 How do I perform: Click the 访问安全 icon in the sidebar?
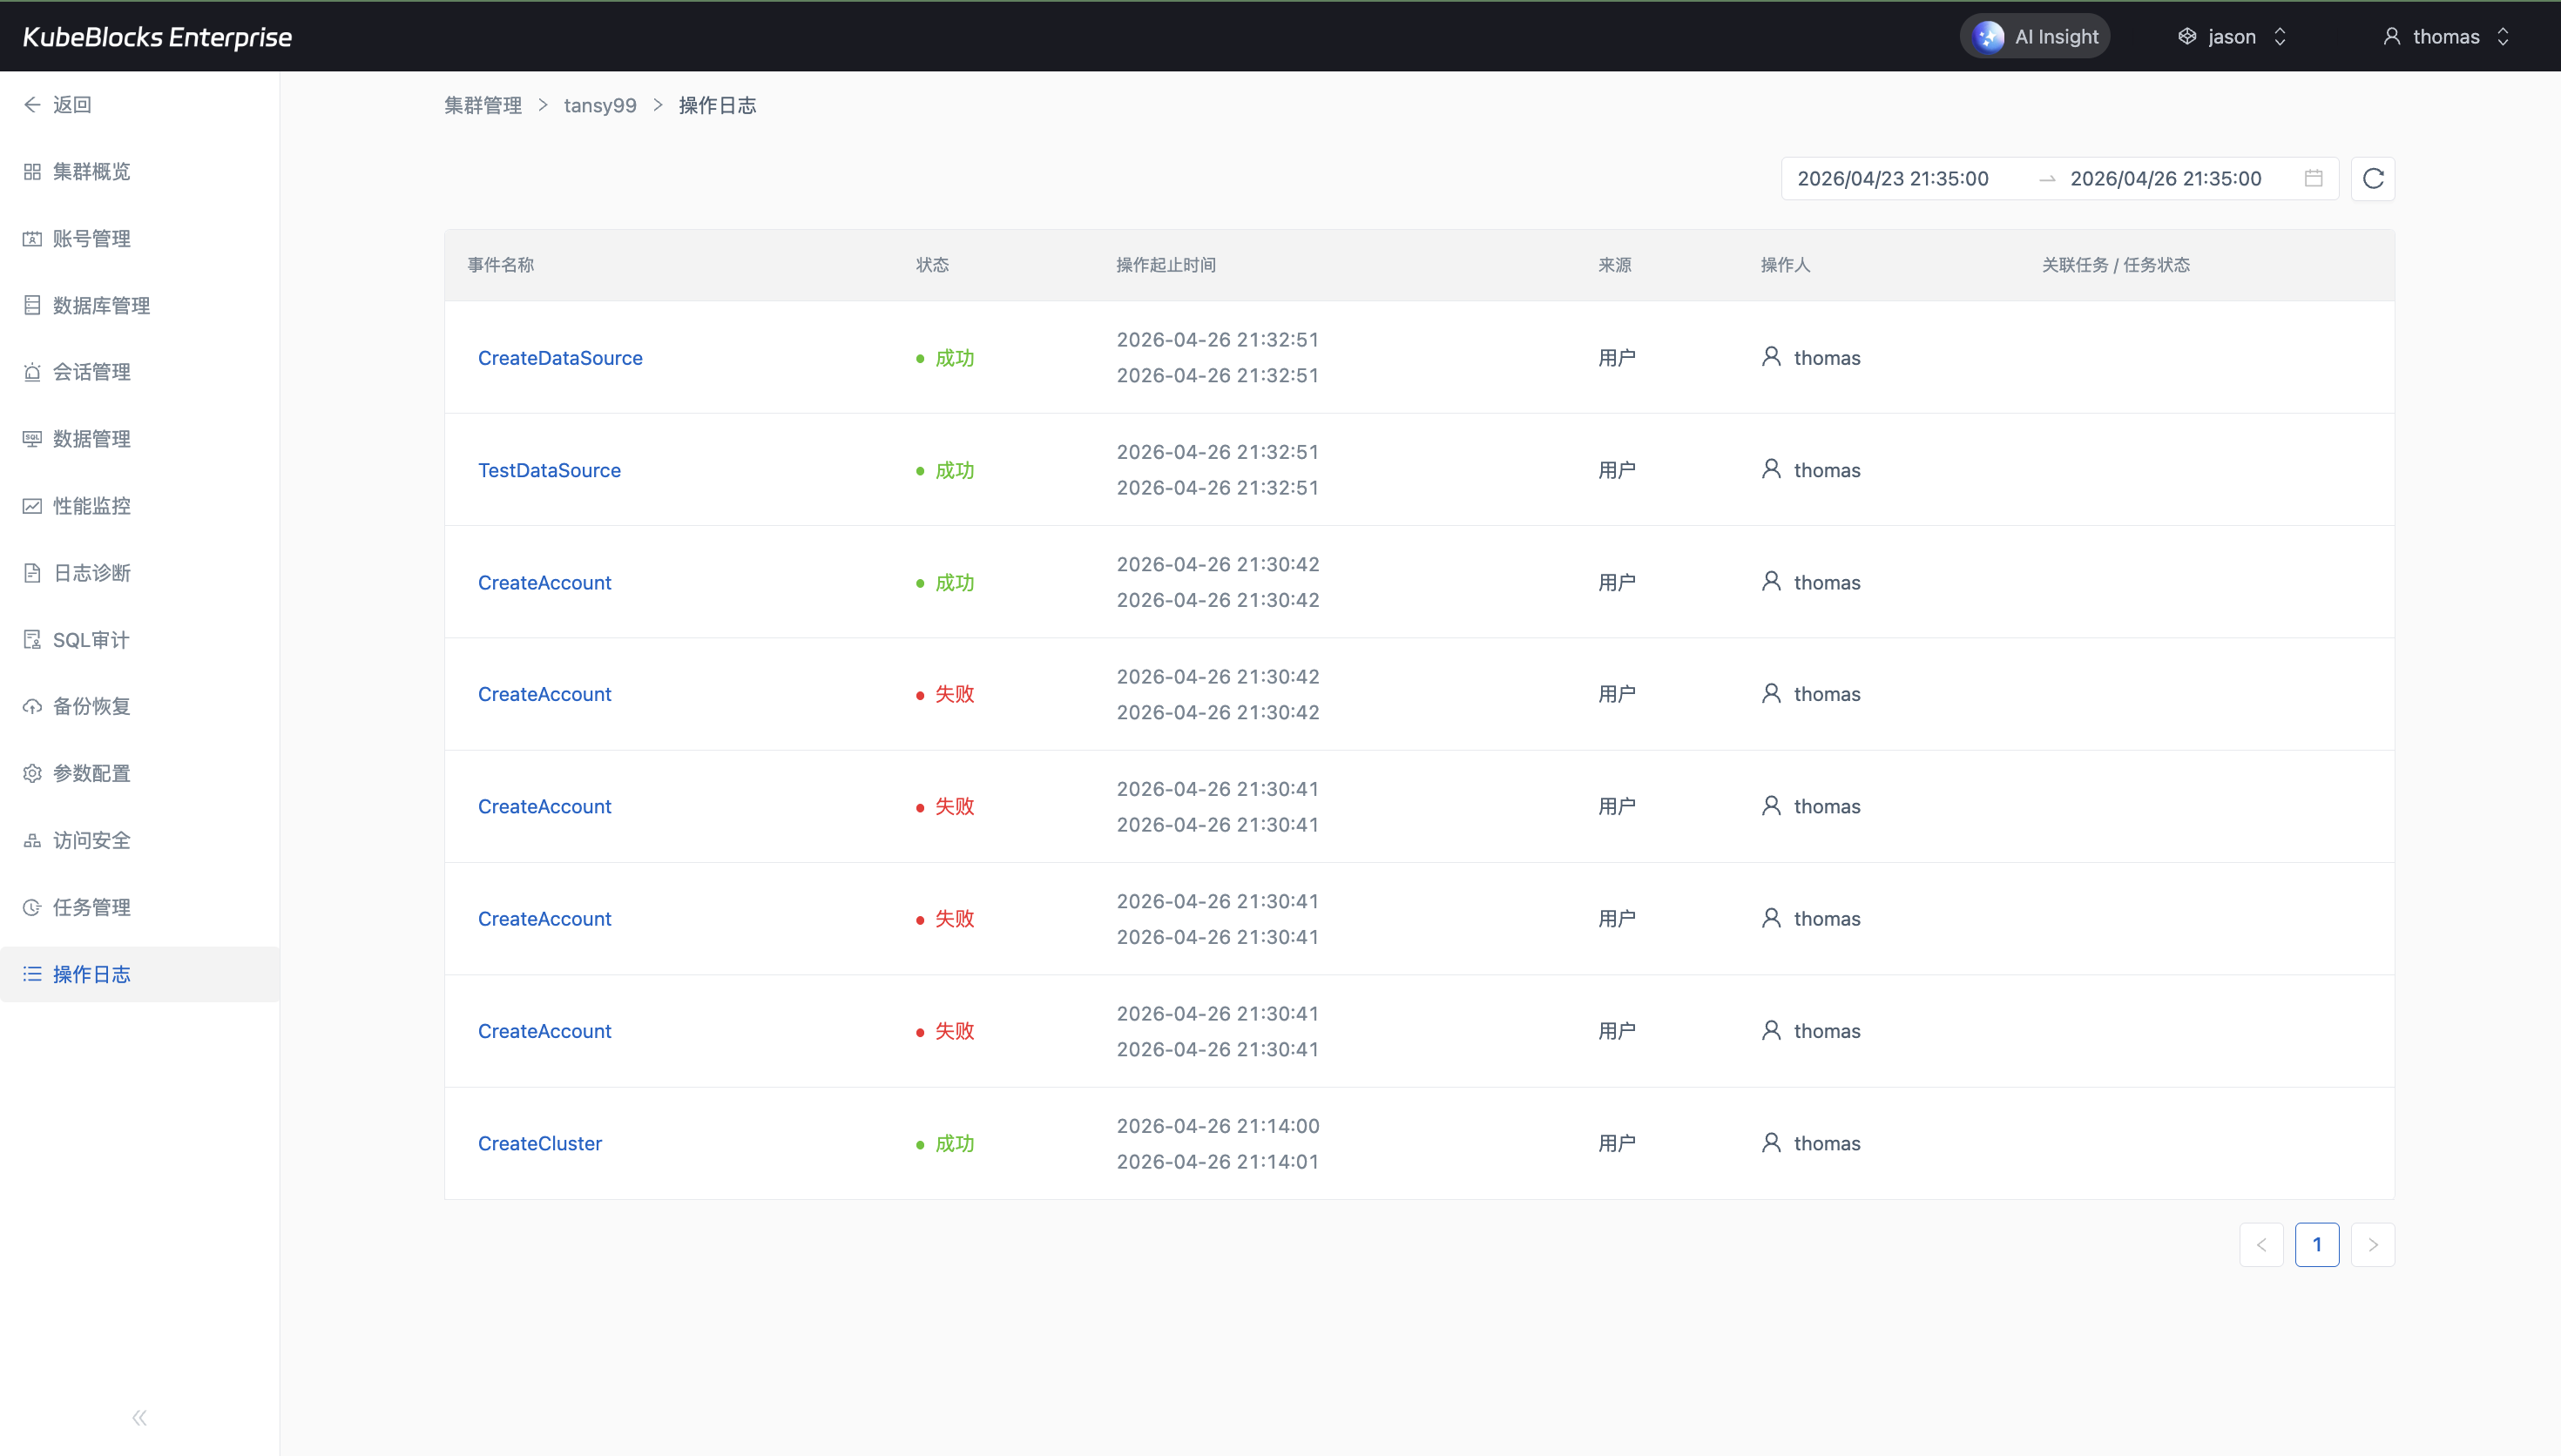pyautogui.click(x=32, y=841)
